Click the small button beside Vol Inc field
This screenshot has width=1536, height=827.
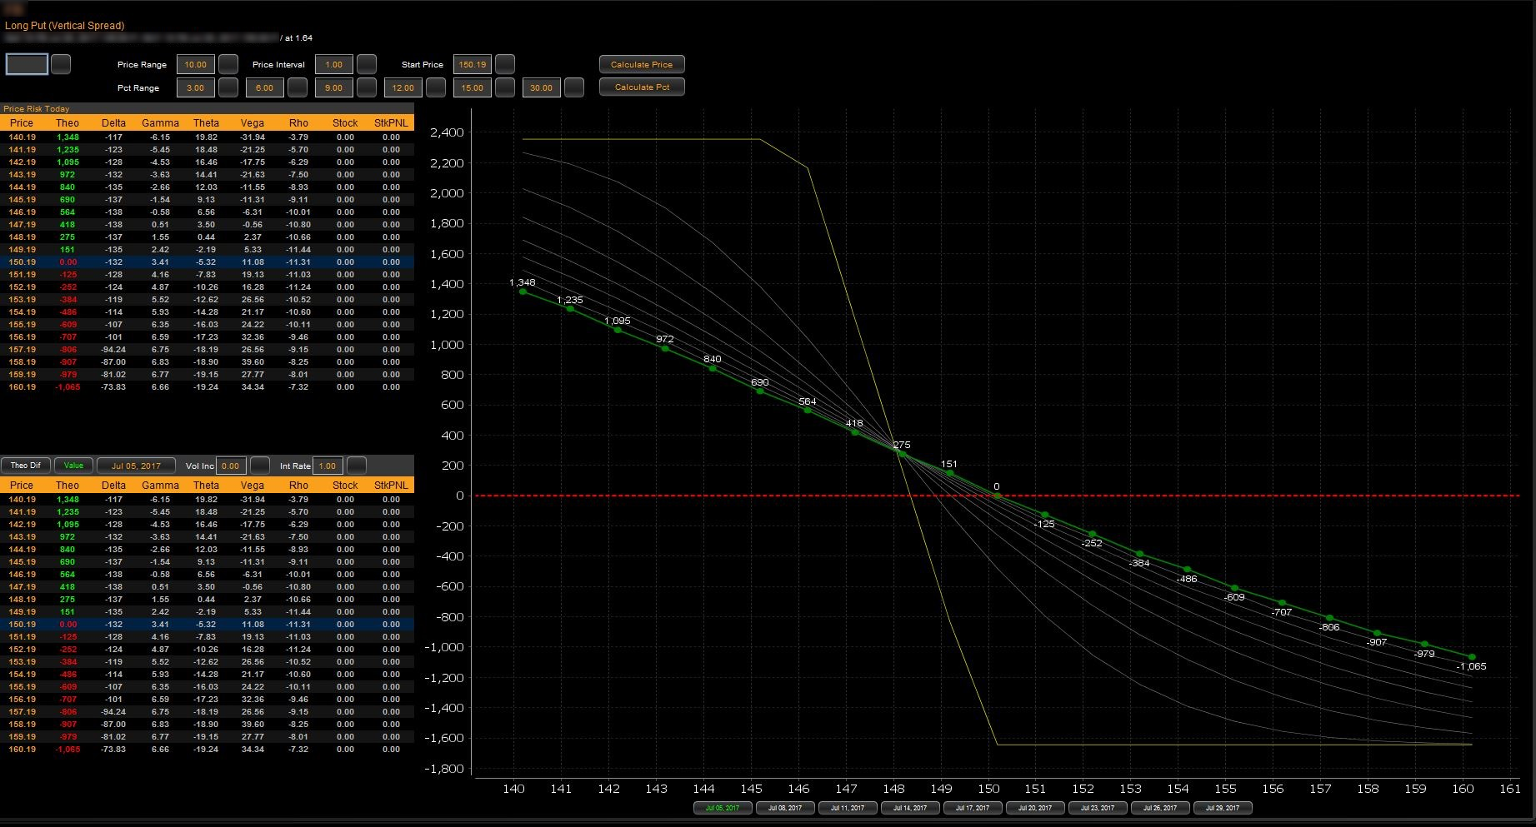(x=260, y=466)
